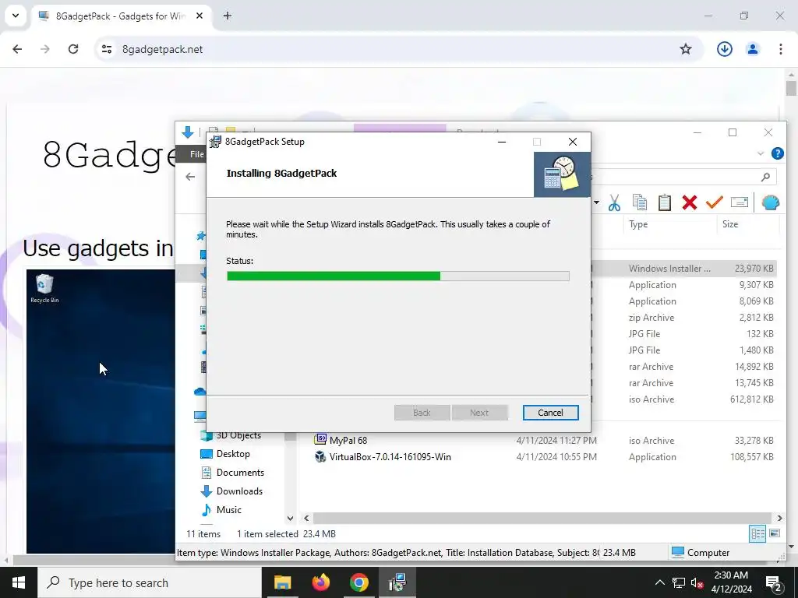Sort files by Size column
This screenshot has height=598, width=798.
click(x=729, y=224)
